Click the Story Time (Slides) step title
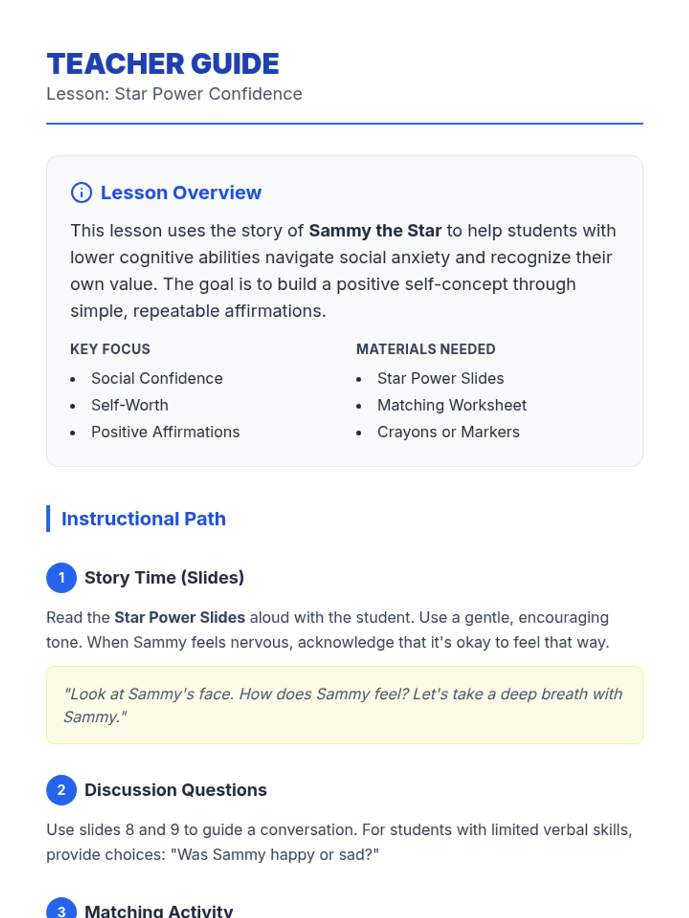This screenshot has width=689, height=918. point(164,578)
